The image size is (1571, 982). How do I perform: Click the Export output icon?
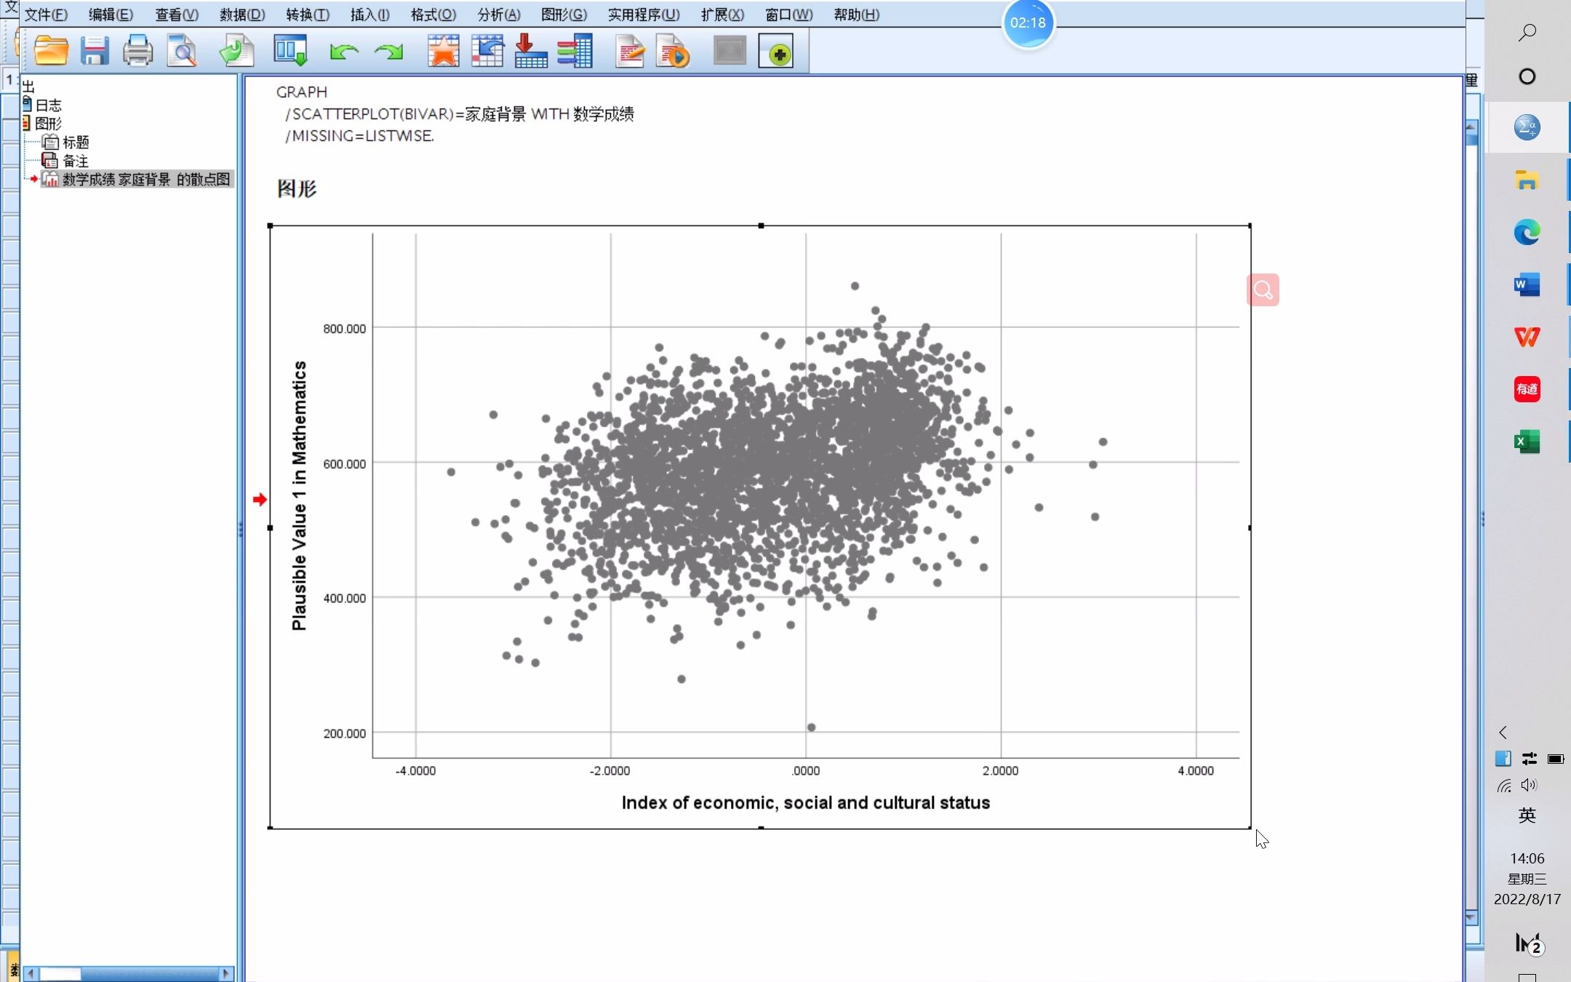point(236,52)
